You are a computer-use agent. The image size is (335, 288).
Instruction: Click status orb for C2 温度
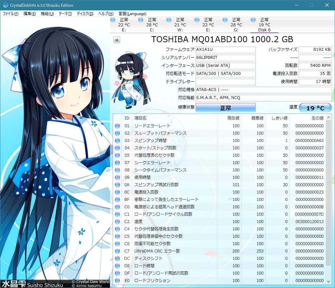(x=117, y=222)
